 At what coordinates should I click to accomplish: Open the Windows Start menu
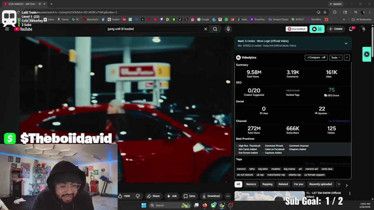coord(144,205)
